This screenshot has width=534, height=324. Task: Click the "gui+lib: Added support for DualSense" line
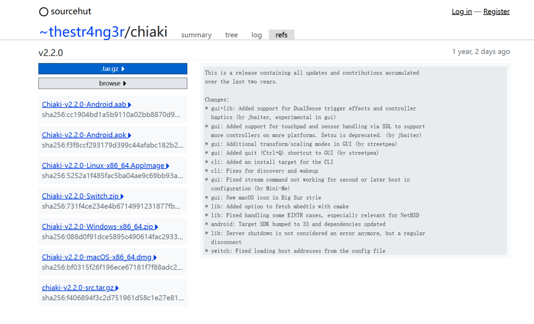(310, 108)
